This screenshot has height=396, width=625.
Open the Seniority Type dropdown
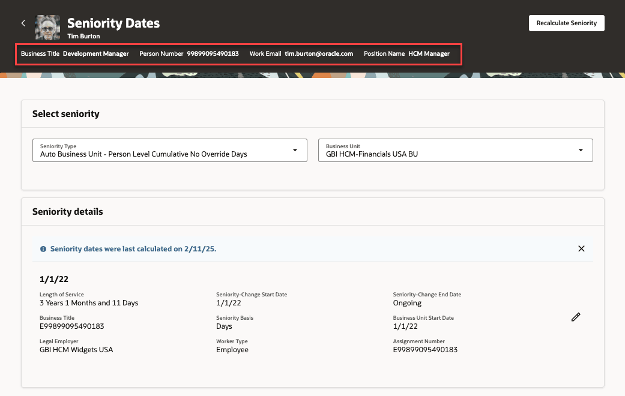coord(170,150)
